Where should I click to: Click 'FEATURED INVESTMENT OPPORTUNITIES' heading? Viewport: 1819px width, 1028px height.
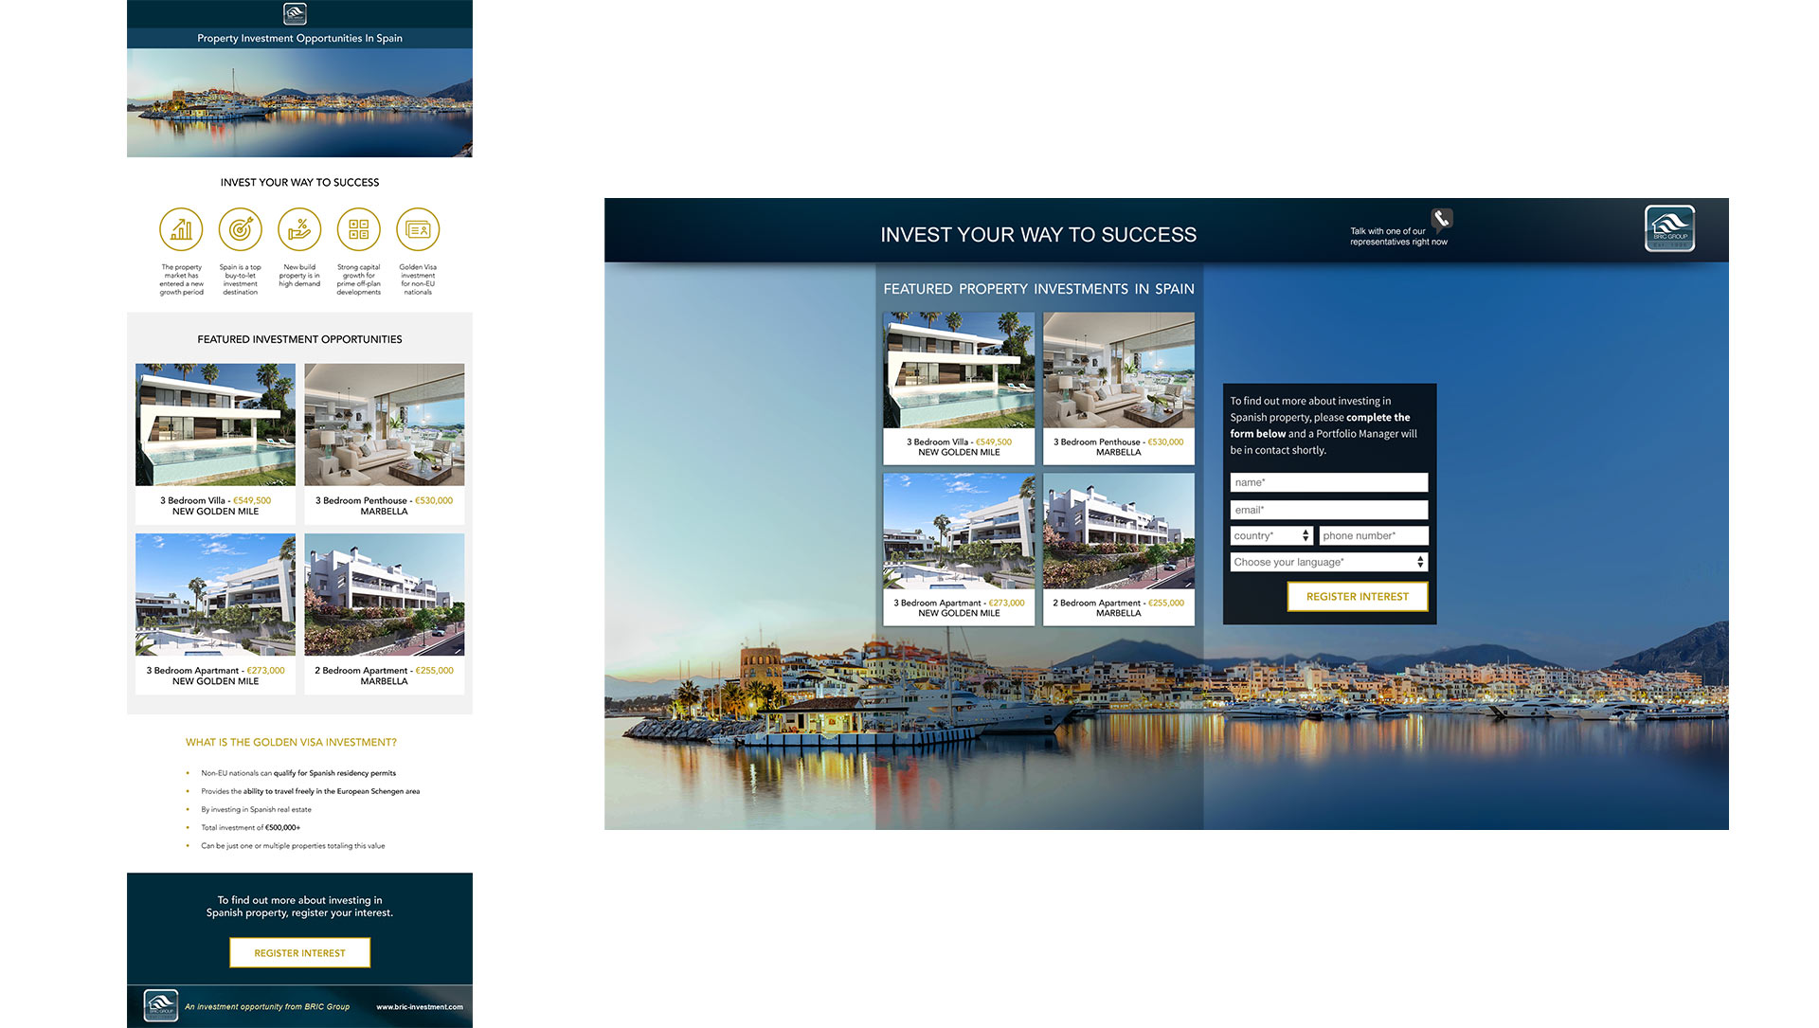pos(299,339)
